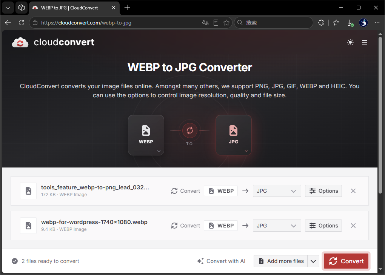385x275 pixels.
Task: Click the 搜索 search box
Action: pyautogui.click(x=274, y=23)
